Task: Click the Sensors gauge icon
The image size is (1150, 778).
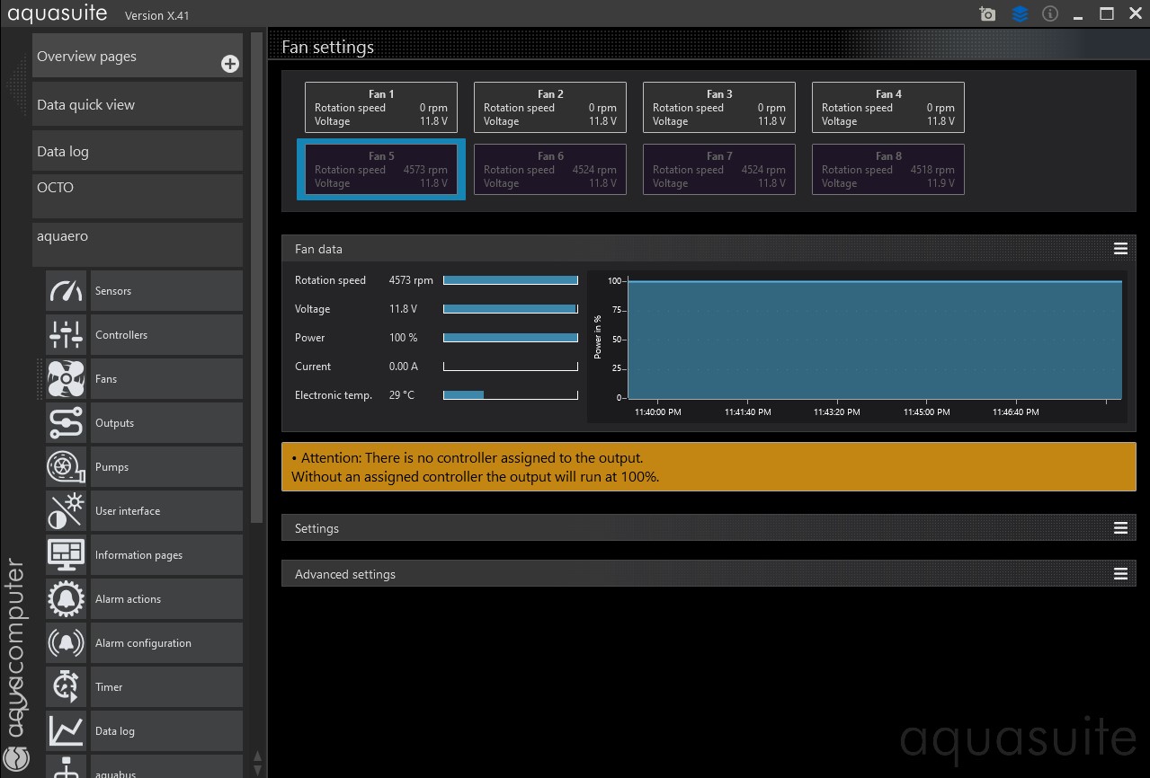Action: click(x=66, y=291)
